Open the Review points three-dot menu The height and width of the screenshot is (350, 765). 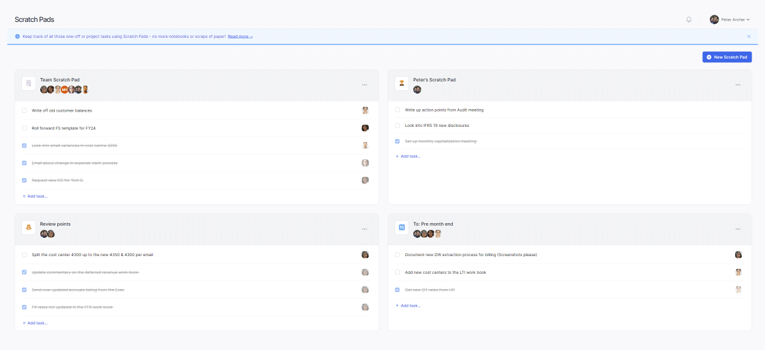pyautogui.click(x=365, y=229)
